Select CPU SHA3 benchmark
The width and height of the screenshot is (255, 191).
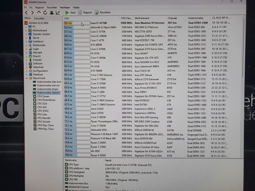41,111
